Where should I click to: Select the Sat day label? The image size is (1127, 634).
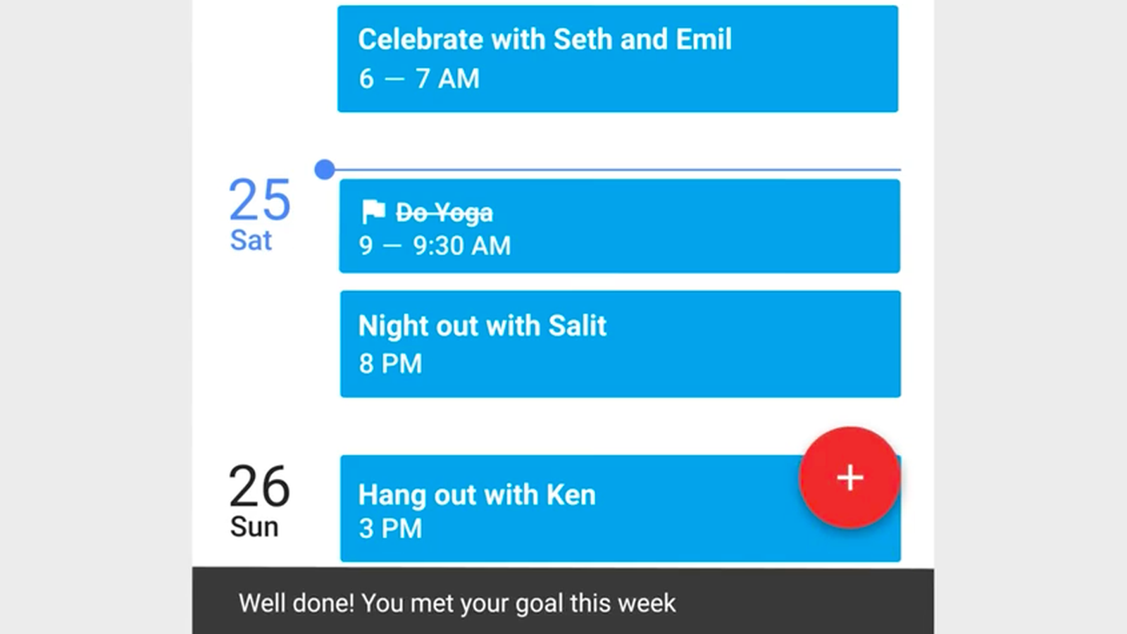pos(250,240)
